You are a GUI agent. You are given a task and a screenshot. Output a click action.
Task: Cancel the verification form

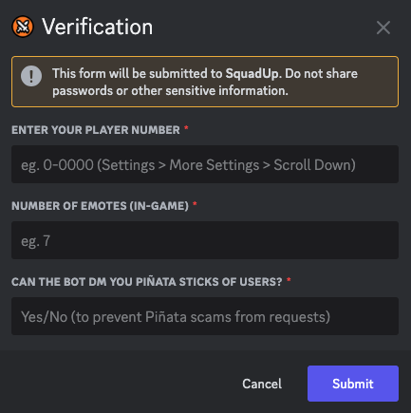pyautogui.click(x=262, y=384)
